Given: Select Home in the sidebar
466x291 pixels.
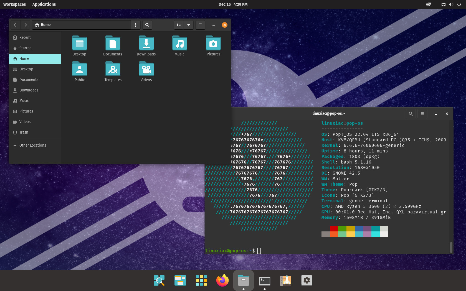Looking at the screenshot, I should tap(35, 58).
